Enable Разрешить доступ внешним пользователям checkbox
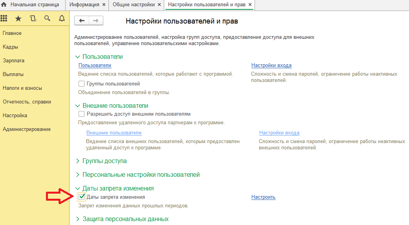The image size is (409, 225). 81,114
